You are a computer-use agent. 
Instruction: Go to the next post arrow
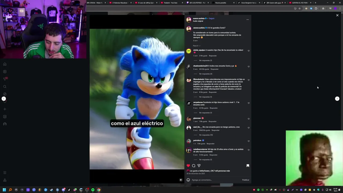click(x=337, y=99)
